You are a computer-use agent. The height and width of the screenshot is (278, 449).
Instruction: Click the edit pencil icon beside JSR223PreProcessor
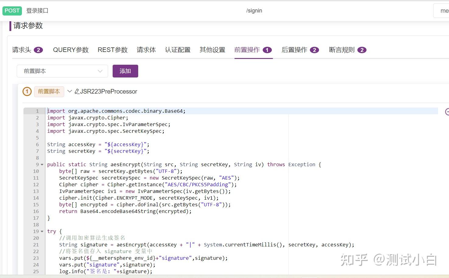tap(77, 91)
